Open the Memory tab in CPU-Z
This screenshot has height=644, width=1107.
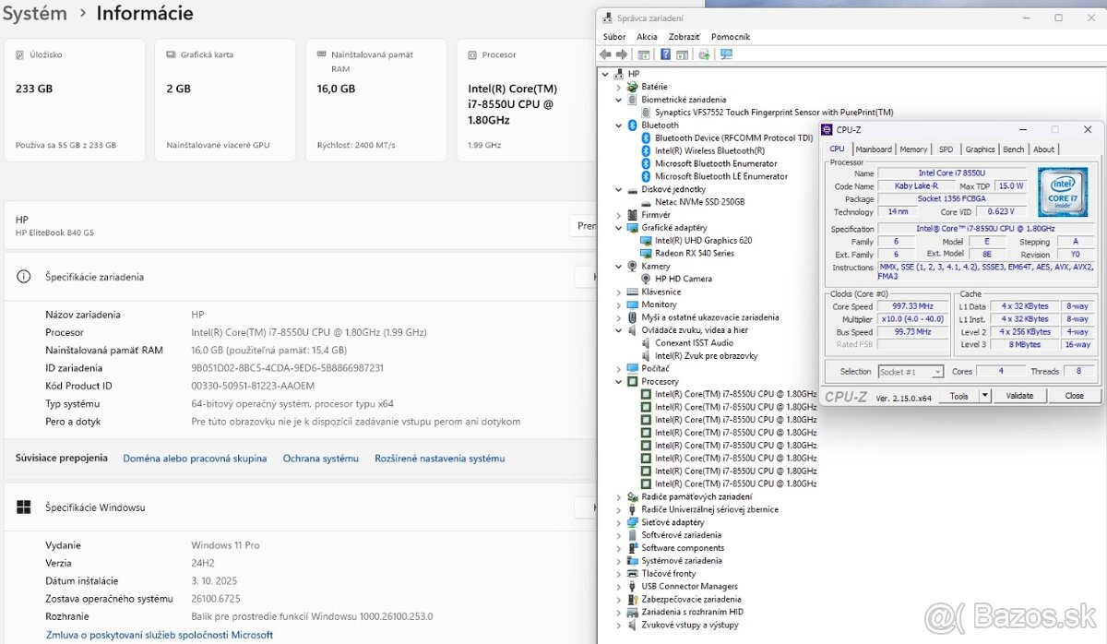coord(913,149)
